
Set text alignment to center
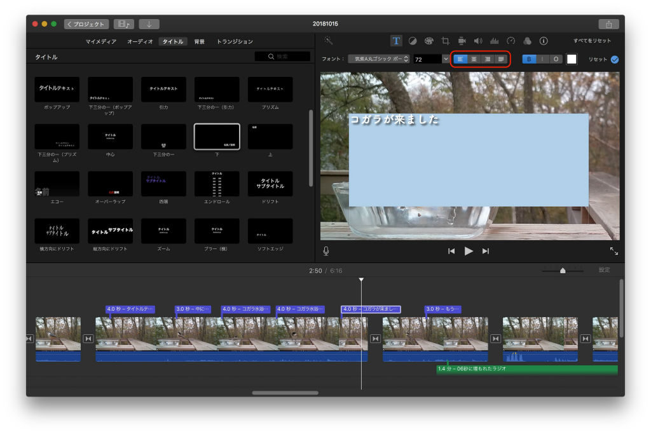click(x=473, y=59)
